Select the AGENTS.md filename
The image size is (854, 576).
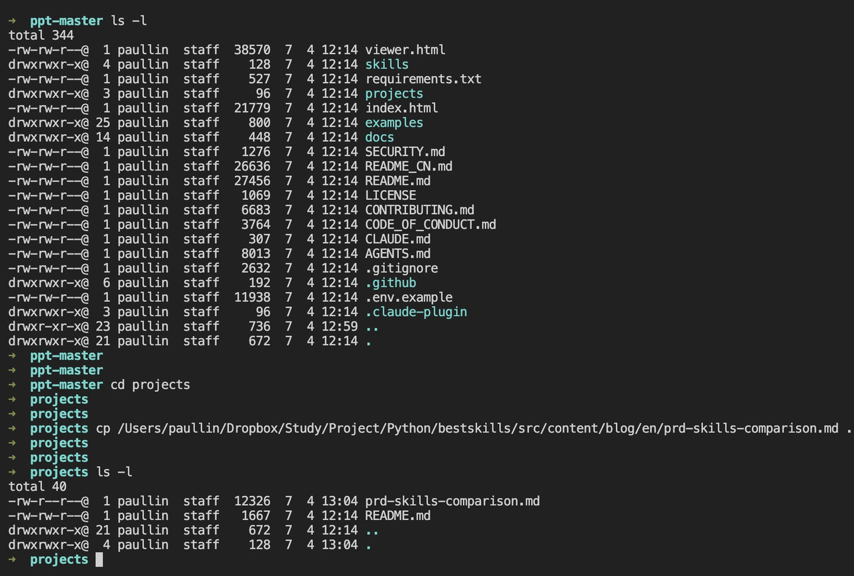[398, 253]
